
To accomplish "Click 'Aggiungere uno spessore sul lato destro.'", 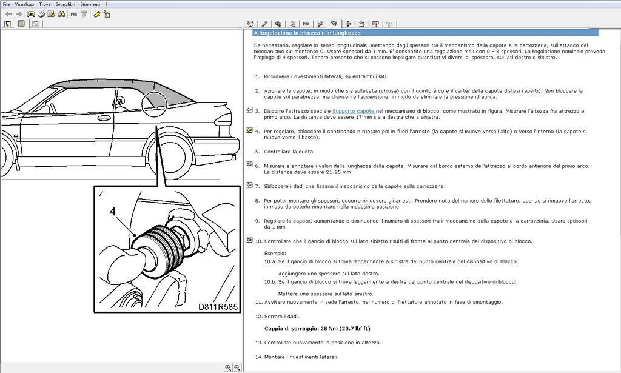I will coord(329,274).
